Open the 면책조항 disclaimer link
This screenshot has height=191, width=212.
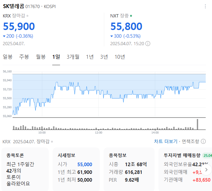pyautogui.click(x=190, y=141)
